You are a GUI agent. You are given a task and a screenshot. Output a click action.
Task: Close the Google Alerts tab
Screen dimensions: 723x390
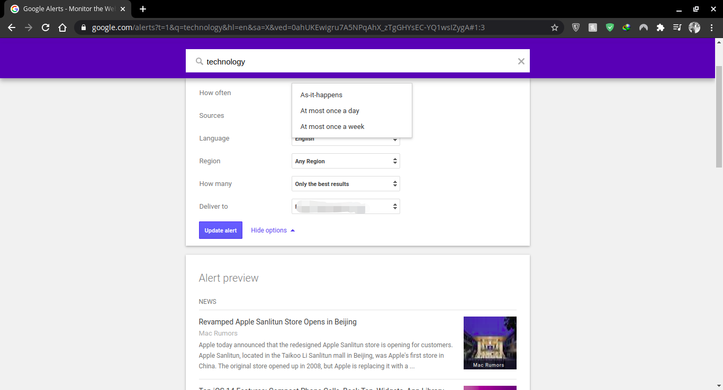click(x=123, y=9)
